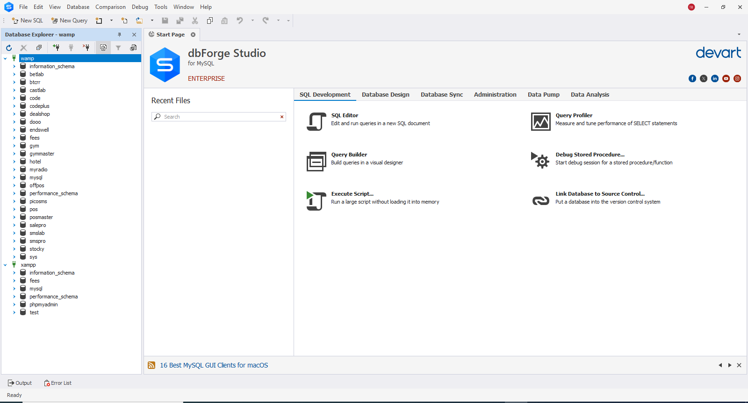Click the Execute Script icon
The image size is (748, 403).
coord(316,201)
